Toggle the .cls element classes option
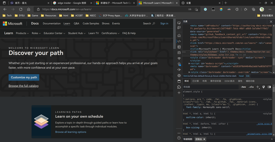Viewport: 275px width, 142px height. click(x=251, y=87)
